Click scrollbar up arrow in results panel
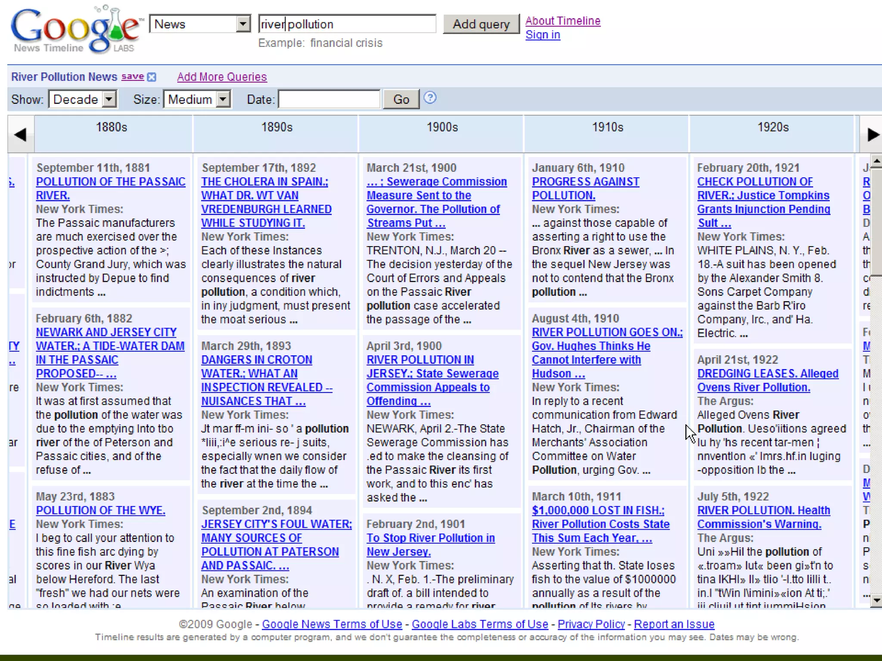This screenshot has height=661, width=882. tap(876, 161)
